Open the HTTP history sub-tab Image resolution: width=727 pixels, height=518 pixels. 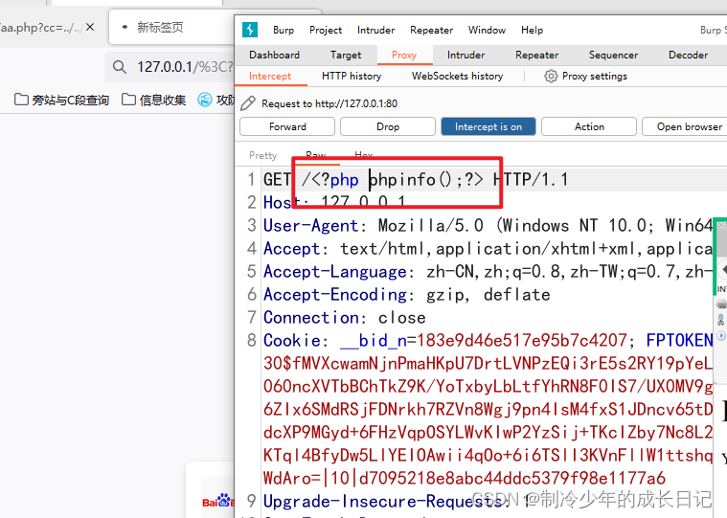pyautogui.click(x=352, y=76)
